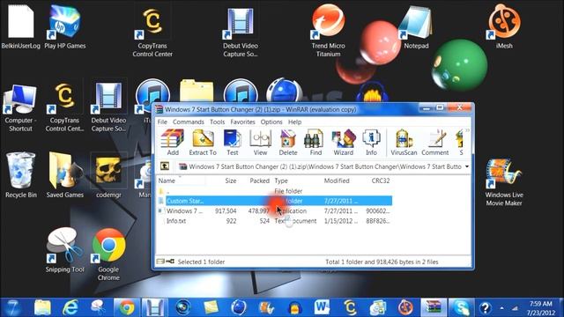Viewport: 564px width, 317px height.
Task: Open Microsoft Word from the taskbar
Action: pyautogui.click(x=321, y=308)
